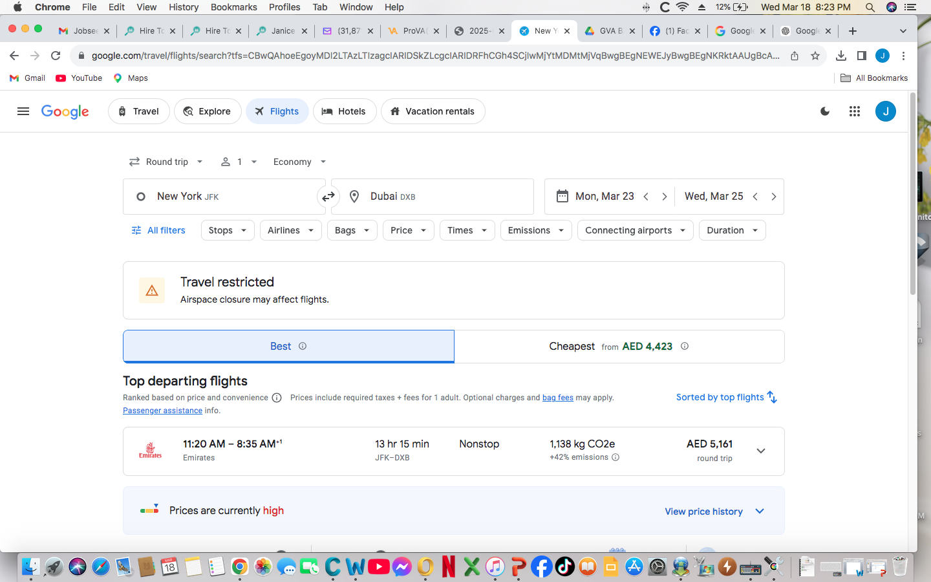Bookmark this page with the star icon
The width and height of the screenshot is (931, 582).
tap(815, 56)
